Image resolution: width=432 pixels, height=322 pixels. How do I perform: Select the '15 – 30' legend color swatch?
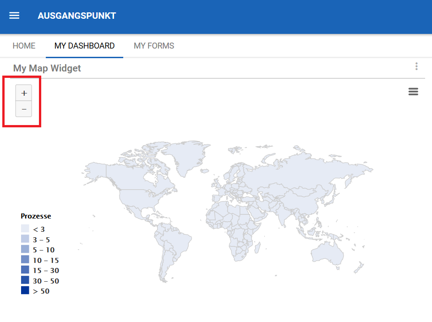click(x=25, y=270)
